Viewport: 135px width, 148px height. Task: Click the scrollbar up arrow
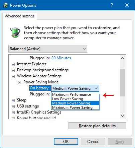click(123, 58)
